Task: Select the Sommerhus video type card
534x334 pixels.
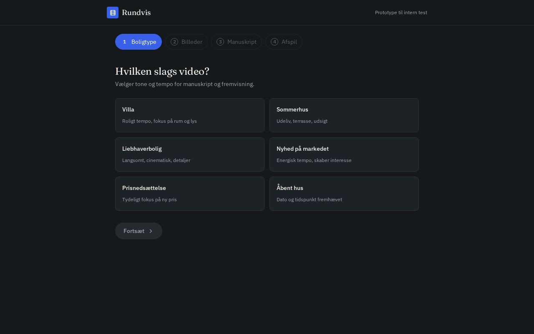Action: point(344,115)
